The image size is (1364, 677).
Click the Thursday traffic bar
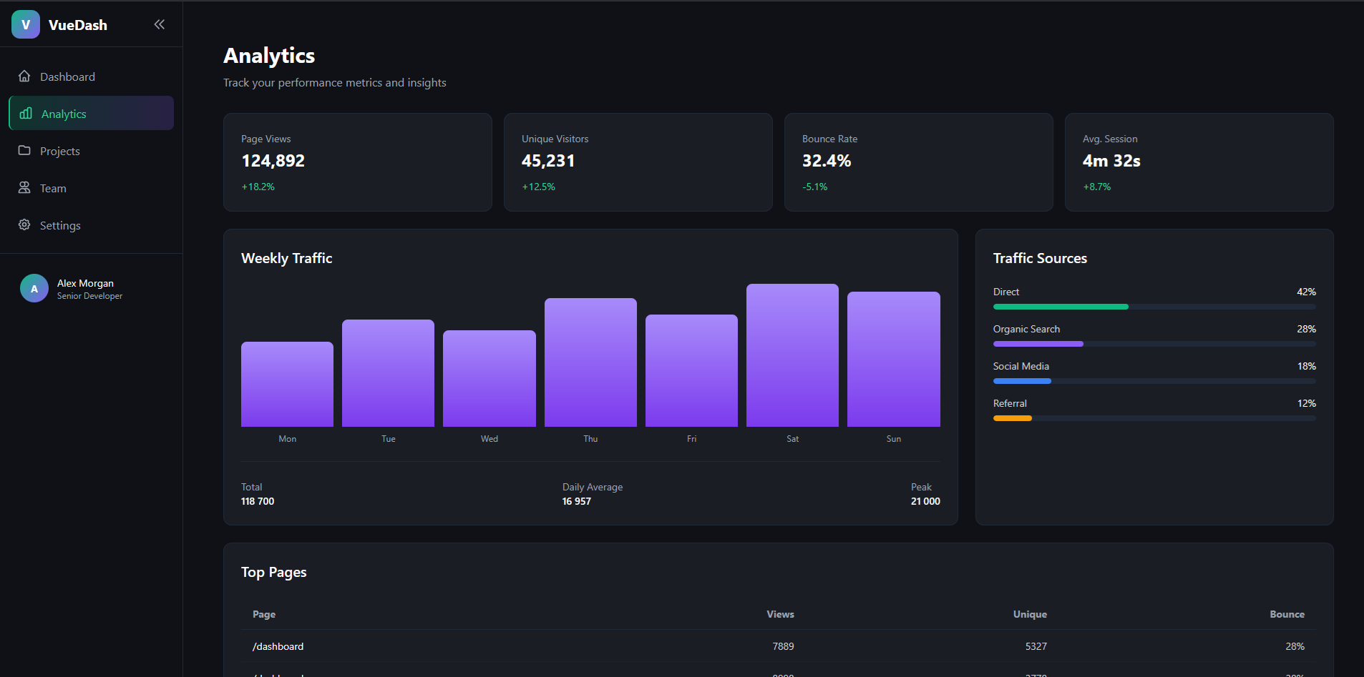590,362
